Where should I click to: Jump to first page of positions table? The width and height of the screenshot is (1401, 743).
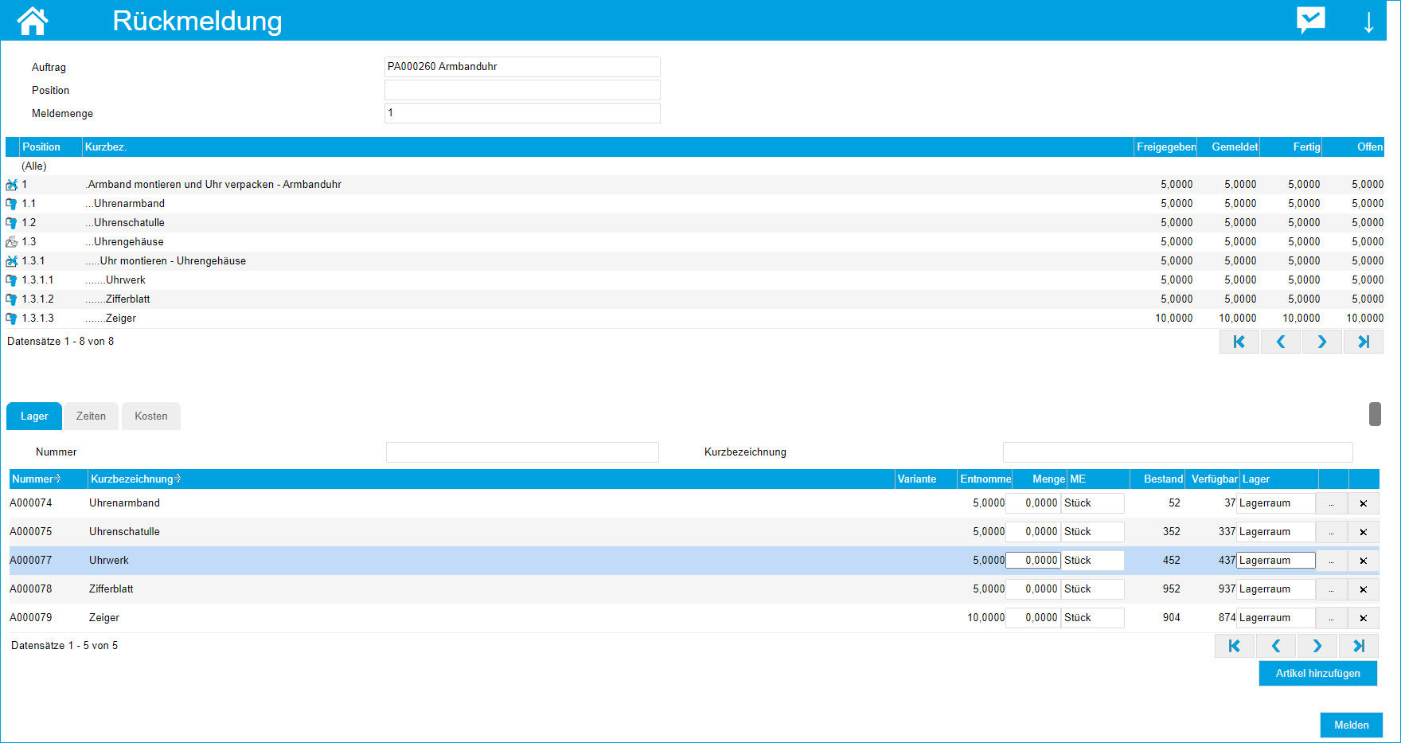point(1239,342)
